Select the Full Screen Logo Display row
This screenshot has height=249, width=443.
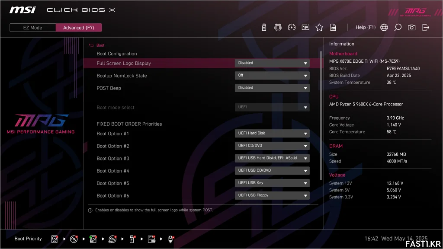(202, 63)
